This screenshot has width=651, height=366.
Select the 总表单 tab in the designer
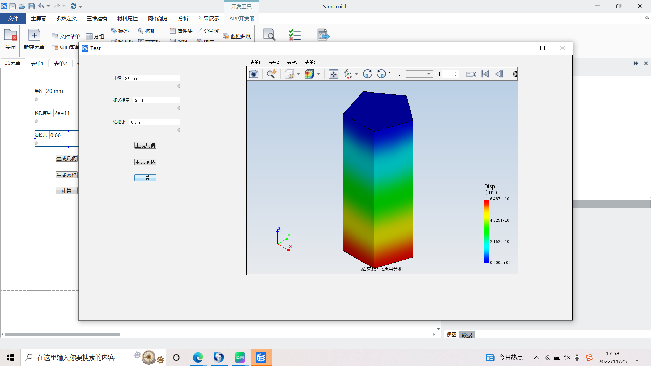[x=13, y=63]
